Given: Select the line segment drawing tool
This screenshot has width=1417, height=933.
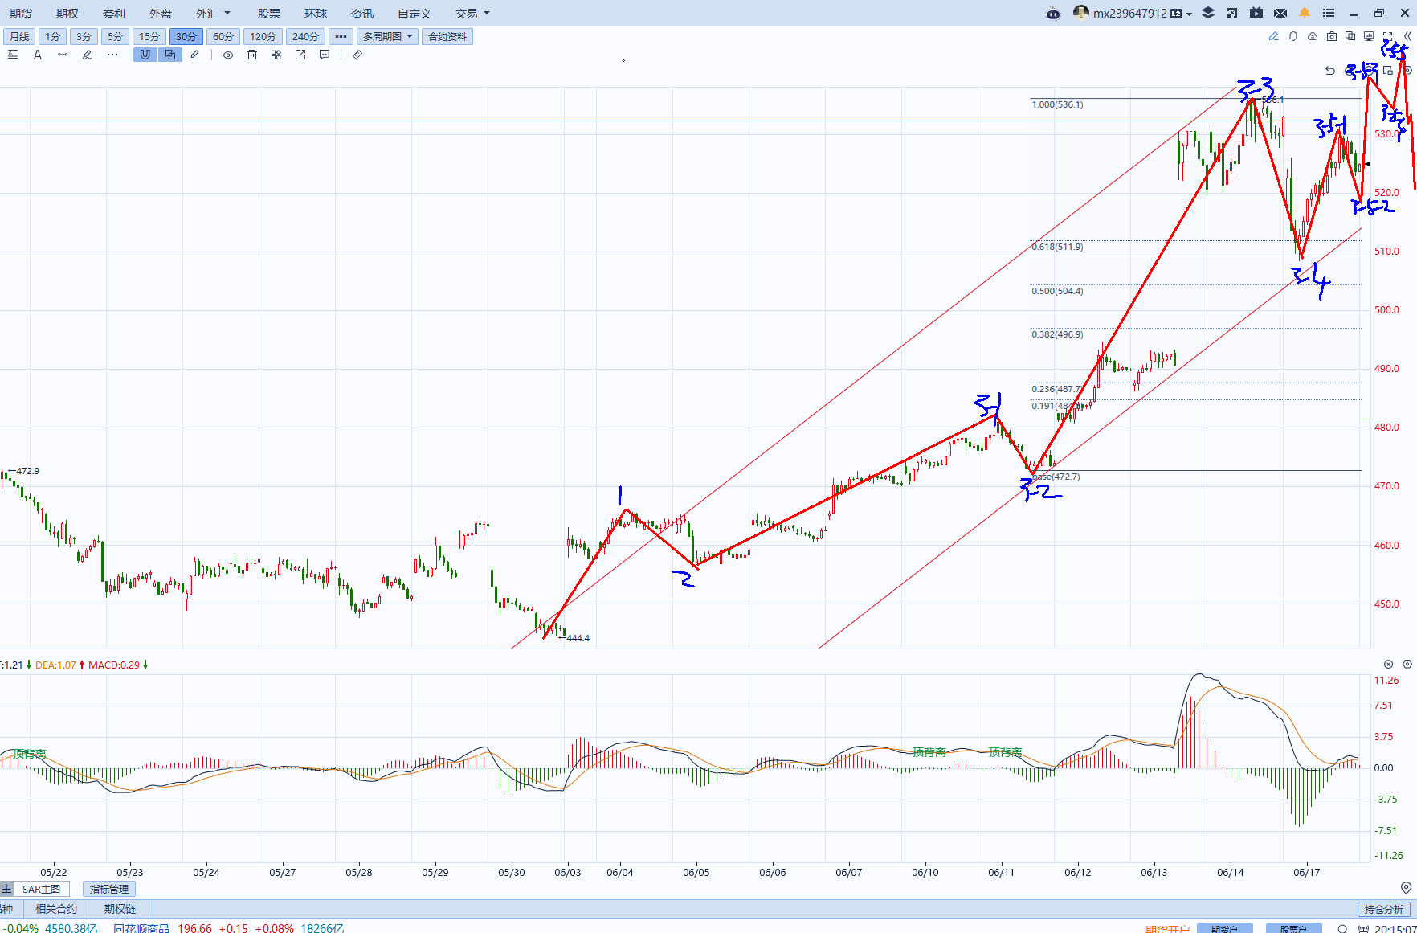Looking at the screenshot, I should [63, 55].
